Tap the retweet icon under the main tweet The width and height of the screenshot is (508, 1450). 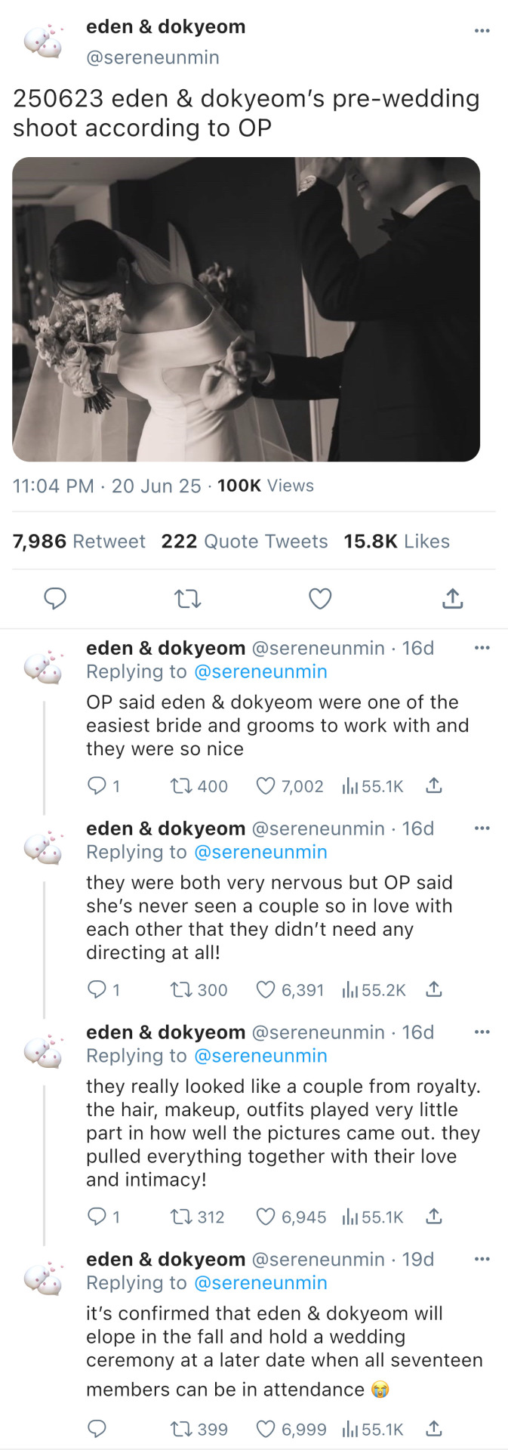coord(187,600)
